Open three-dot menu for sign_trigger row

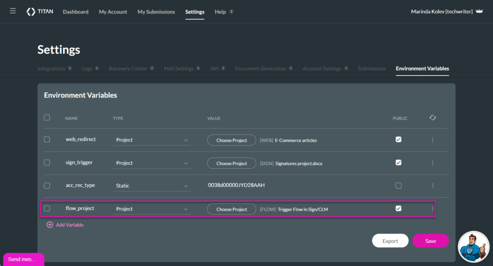[432, 163]
